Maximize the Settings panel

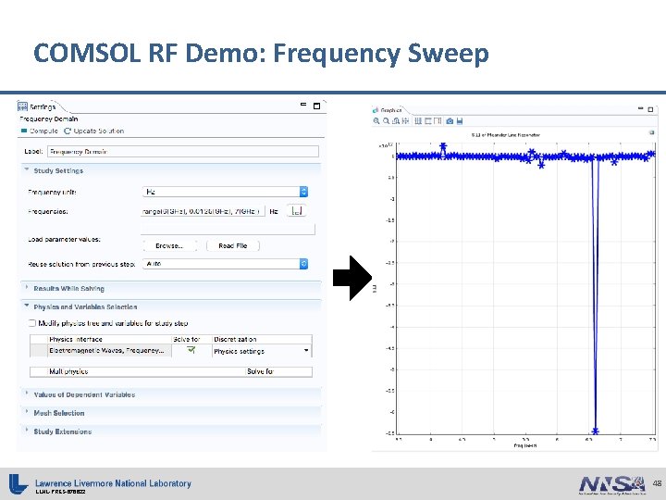pos(316,106)
